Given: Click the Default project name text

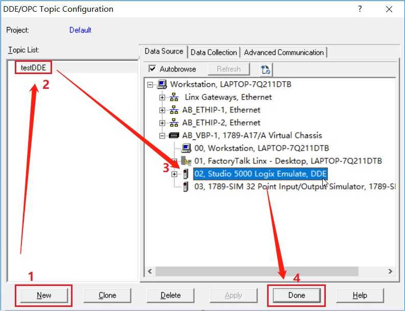Looking at the screenshot, I should tap(80, 30).
